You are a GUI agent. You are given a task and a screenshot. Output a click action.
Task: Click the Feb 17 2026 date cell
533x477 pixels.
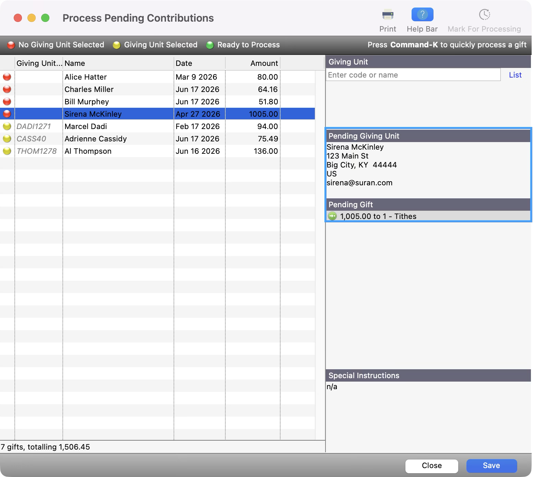198,126
